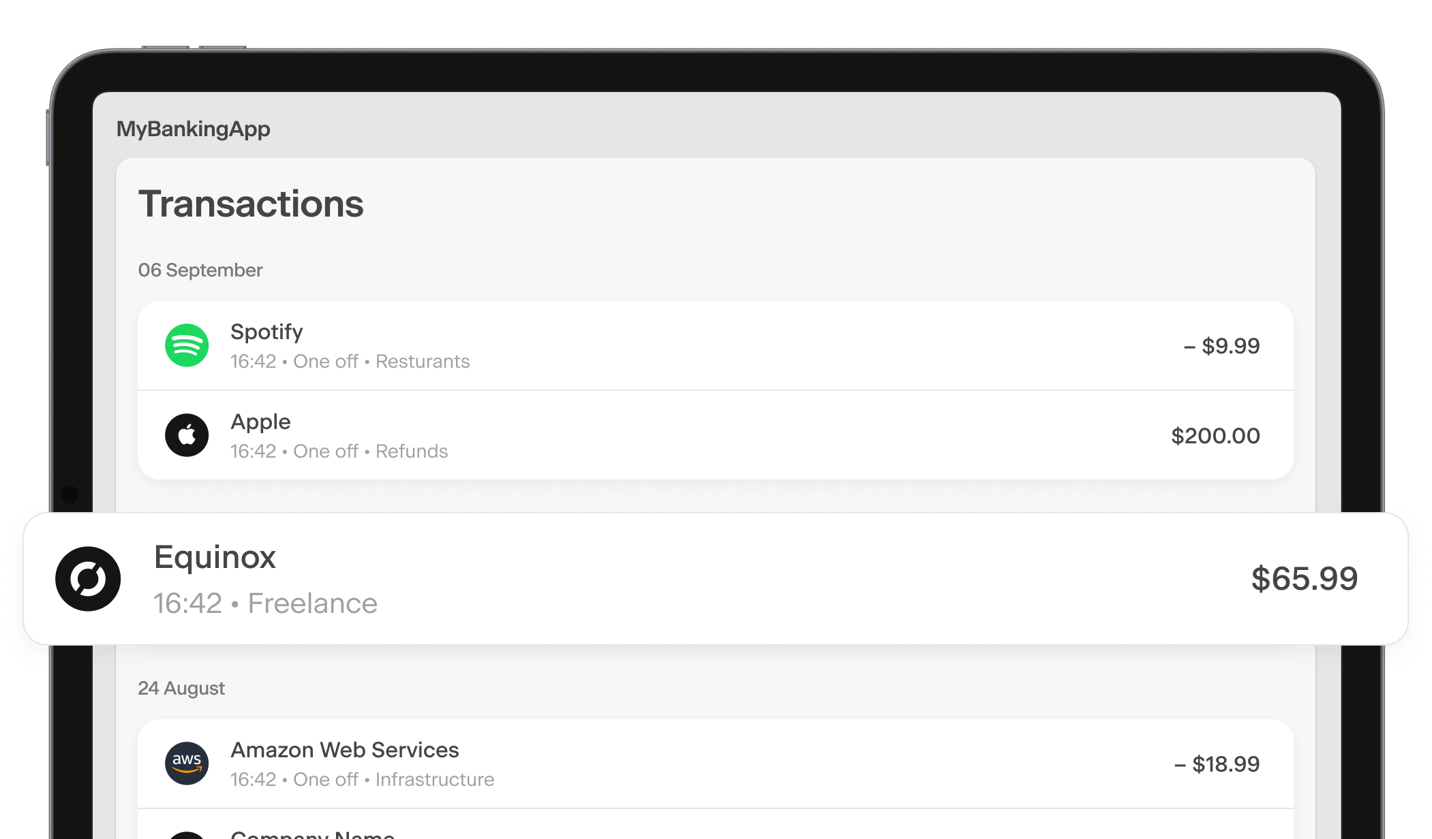Click the – $9.99 Spotify amount

[1221, 346]
